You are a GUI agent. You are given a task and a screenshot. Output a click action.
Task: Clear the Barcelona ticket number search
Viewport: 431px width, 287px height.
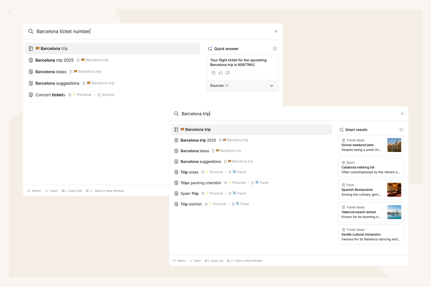pos(276,31)
